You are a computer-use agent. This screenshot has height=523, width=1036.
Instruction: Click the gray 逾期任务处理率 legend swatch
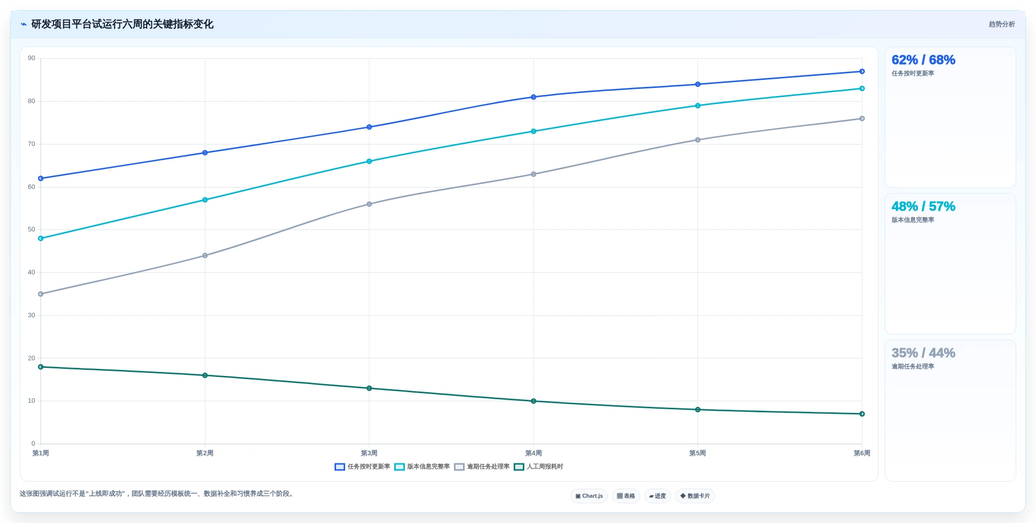(459, 467)
